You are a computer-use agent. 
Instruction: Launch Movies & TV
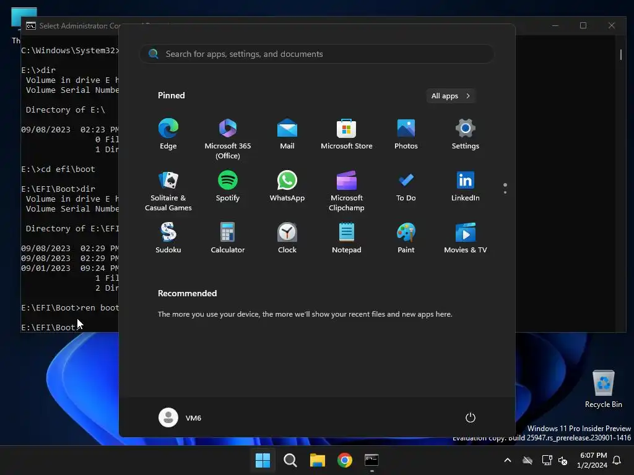point(466,238)
